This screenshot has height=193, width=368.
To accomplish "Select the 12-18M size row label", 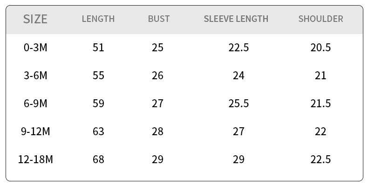I will point(35,159).
